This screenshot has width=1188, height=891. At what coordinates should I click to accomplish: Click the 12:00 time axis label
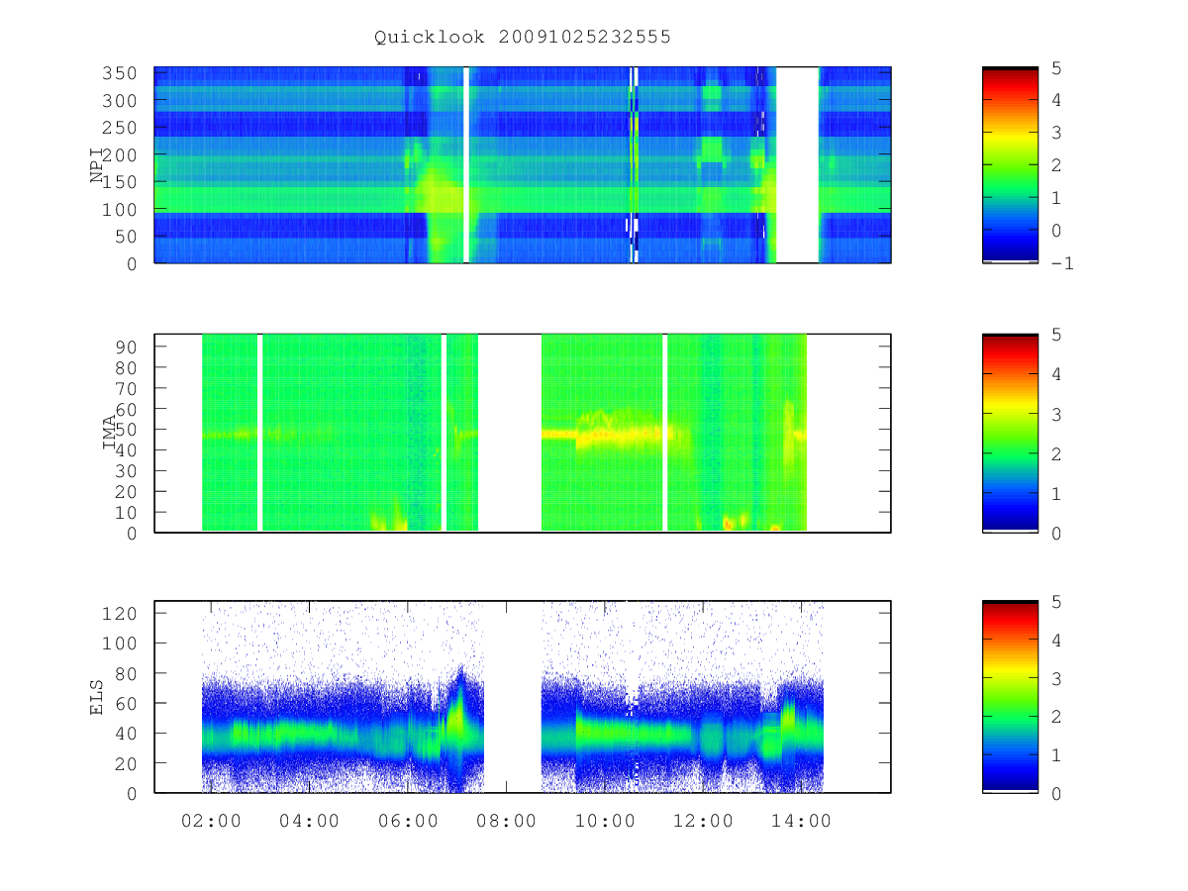(x=703, y=821)
